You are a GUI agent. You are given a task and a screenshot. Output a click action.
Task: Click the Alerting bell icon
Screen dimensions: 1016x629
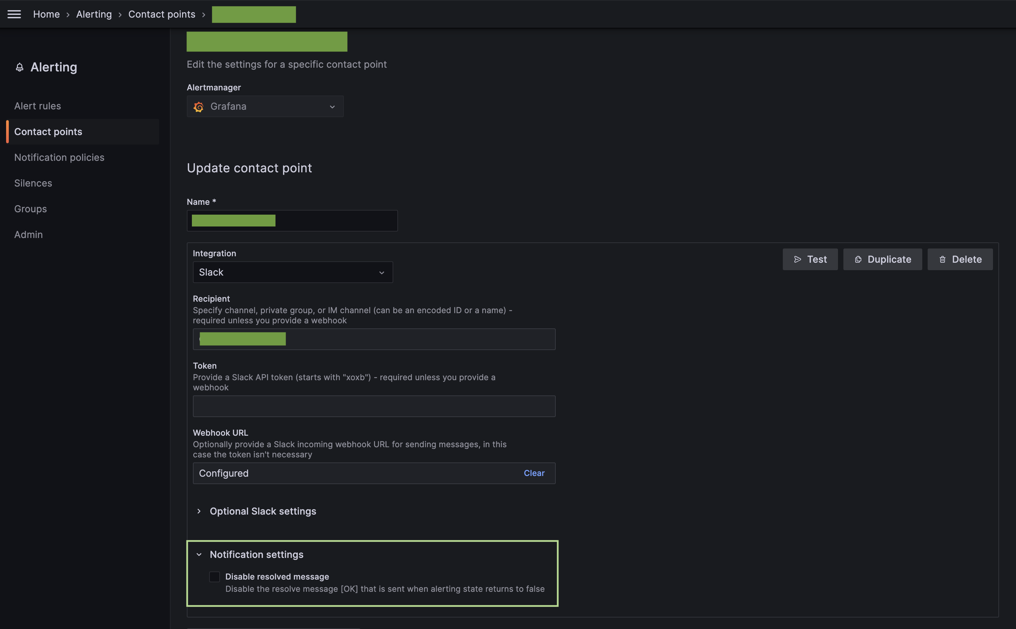click(19, 67)
